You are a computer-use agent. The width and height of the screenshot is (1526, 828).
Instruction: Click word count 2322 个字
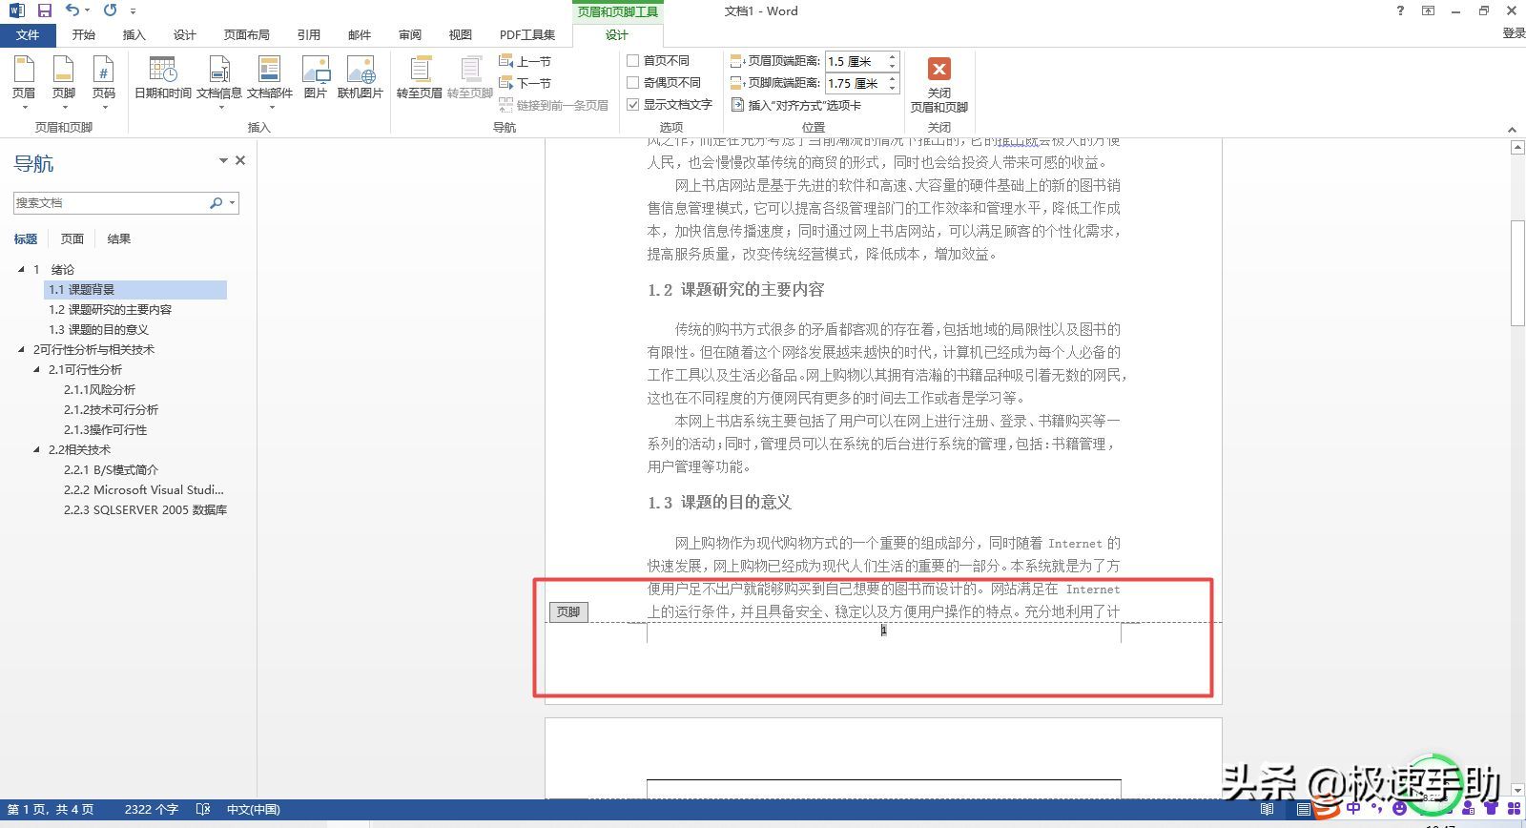151,809
